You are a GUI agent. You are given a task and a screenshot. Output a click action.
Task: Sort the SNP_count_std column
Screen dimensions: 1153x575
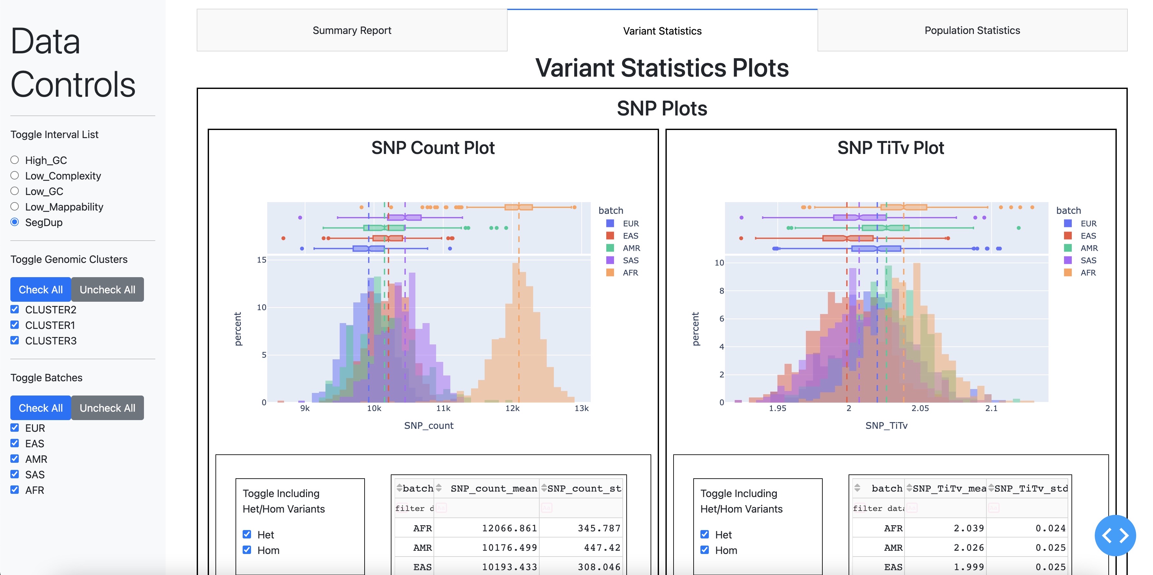[544, 488]
